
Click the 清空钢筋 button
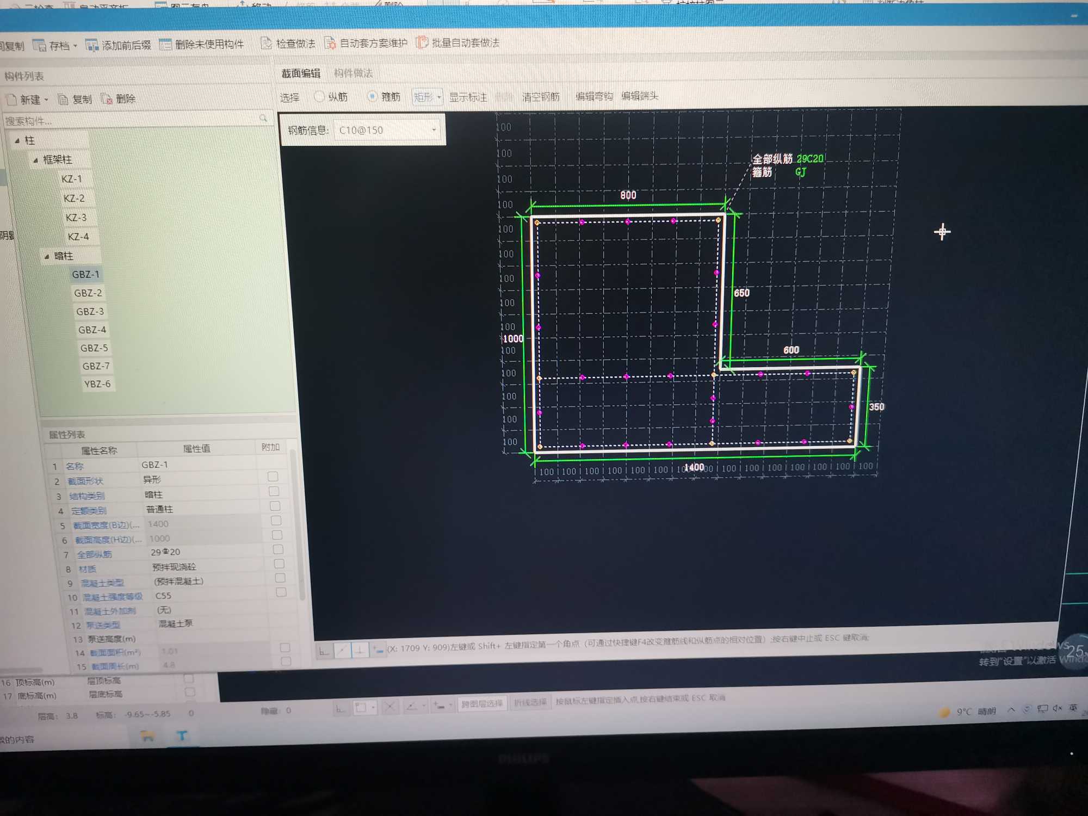coord(540,96)
